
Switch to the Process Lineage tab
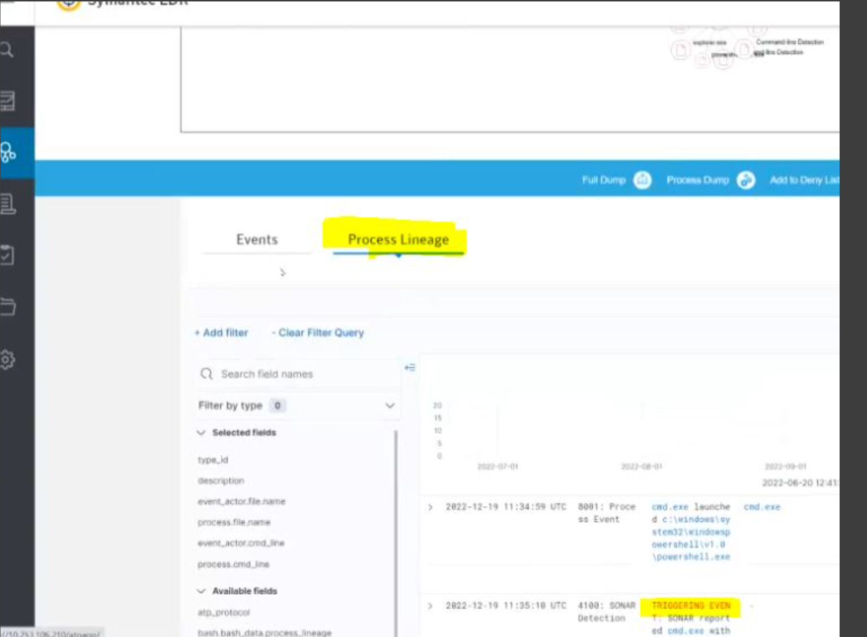[x=398, y=239]
